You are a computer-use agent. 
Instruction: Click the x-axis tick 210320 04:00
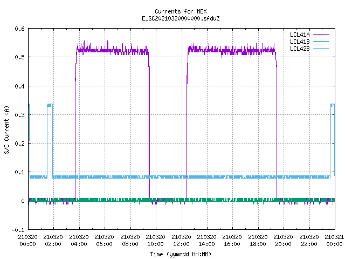click(x=79, y=240)
